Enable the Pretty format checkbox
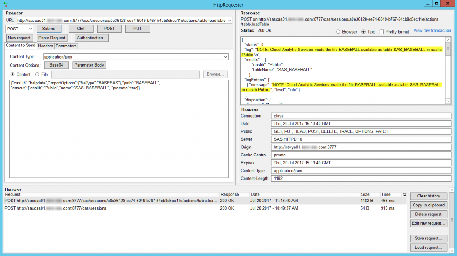This screenshot has width=457, height=256. point(382,32)
